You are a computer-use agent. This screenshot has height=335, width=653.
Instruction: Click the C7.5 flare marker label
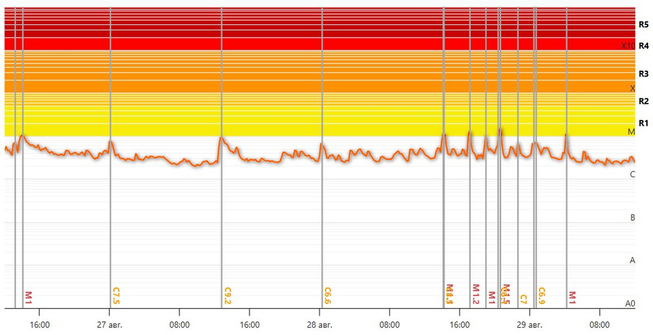coord(116,296)
